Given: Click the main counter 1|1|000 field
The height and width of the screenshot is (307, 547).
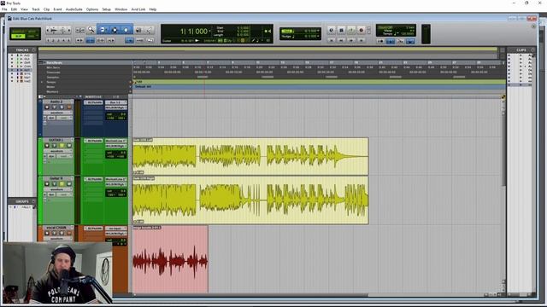Looking at the screenshot, I should click(194, 32).
